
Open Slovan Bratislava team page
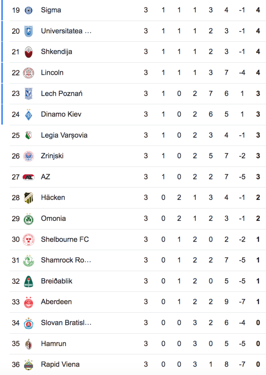pyautogui.click(x=66, y=323)
